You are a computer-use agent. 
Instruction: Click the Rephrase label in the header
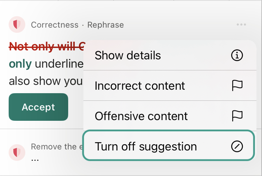point(106,25)
